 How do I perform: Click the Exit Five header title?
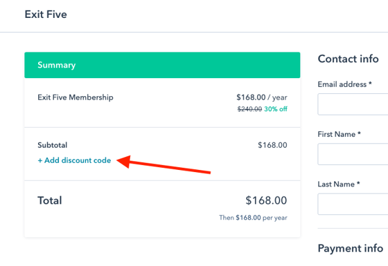(x=46, y=15)
